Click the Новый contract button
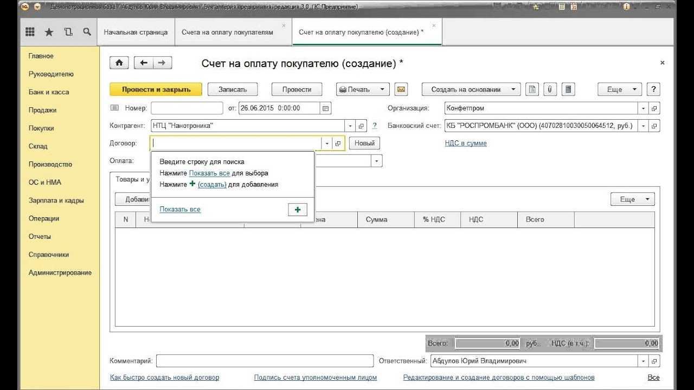The height and width of the screenshot is (390, 694). coord(364,144)
